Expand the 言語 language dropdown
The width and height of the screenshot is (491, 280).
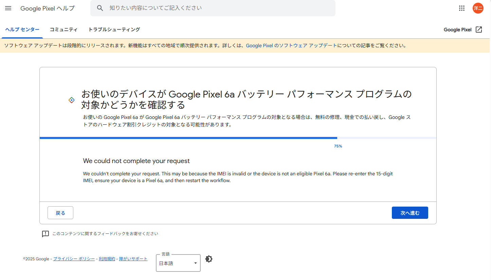[178, 263]
